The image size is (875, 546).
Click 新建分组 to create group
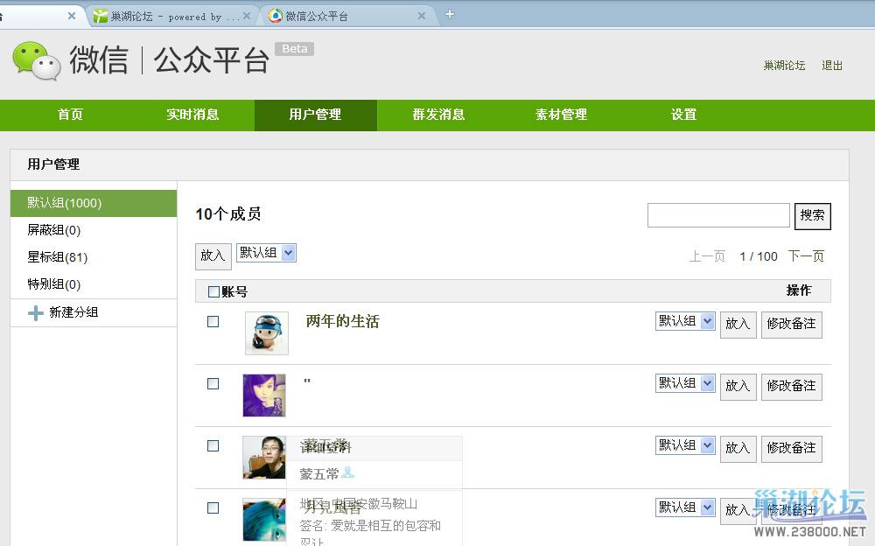pyautogui.click(x=73, y=312)
